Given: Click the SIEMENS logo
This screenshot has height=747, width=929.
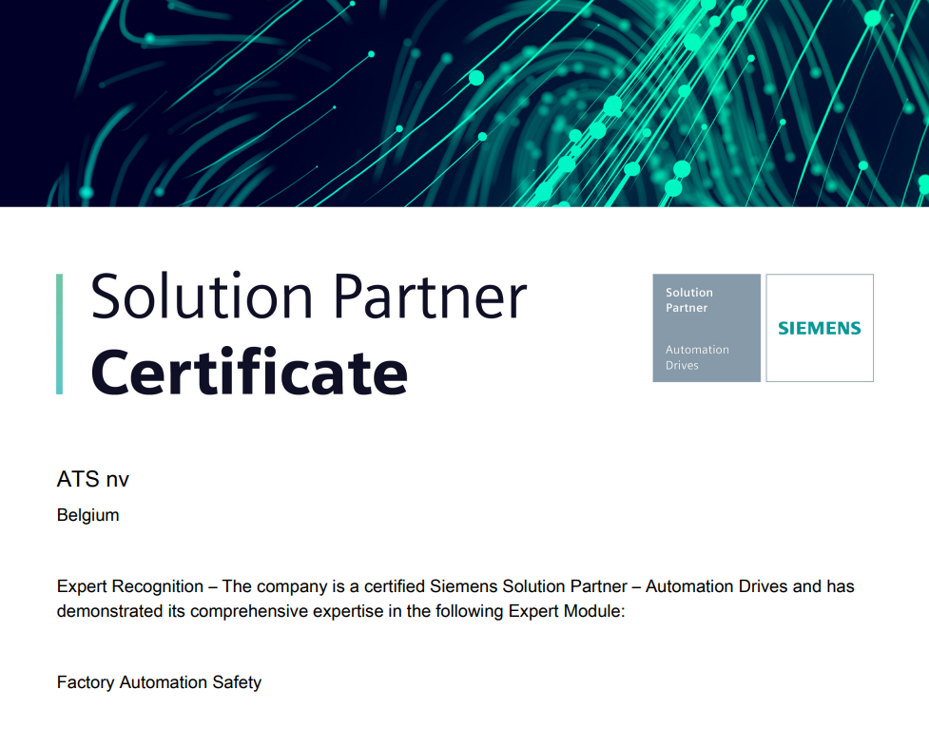Looking at the screenshot, I should tap(819, 328).
